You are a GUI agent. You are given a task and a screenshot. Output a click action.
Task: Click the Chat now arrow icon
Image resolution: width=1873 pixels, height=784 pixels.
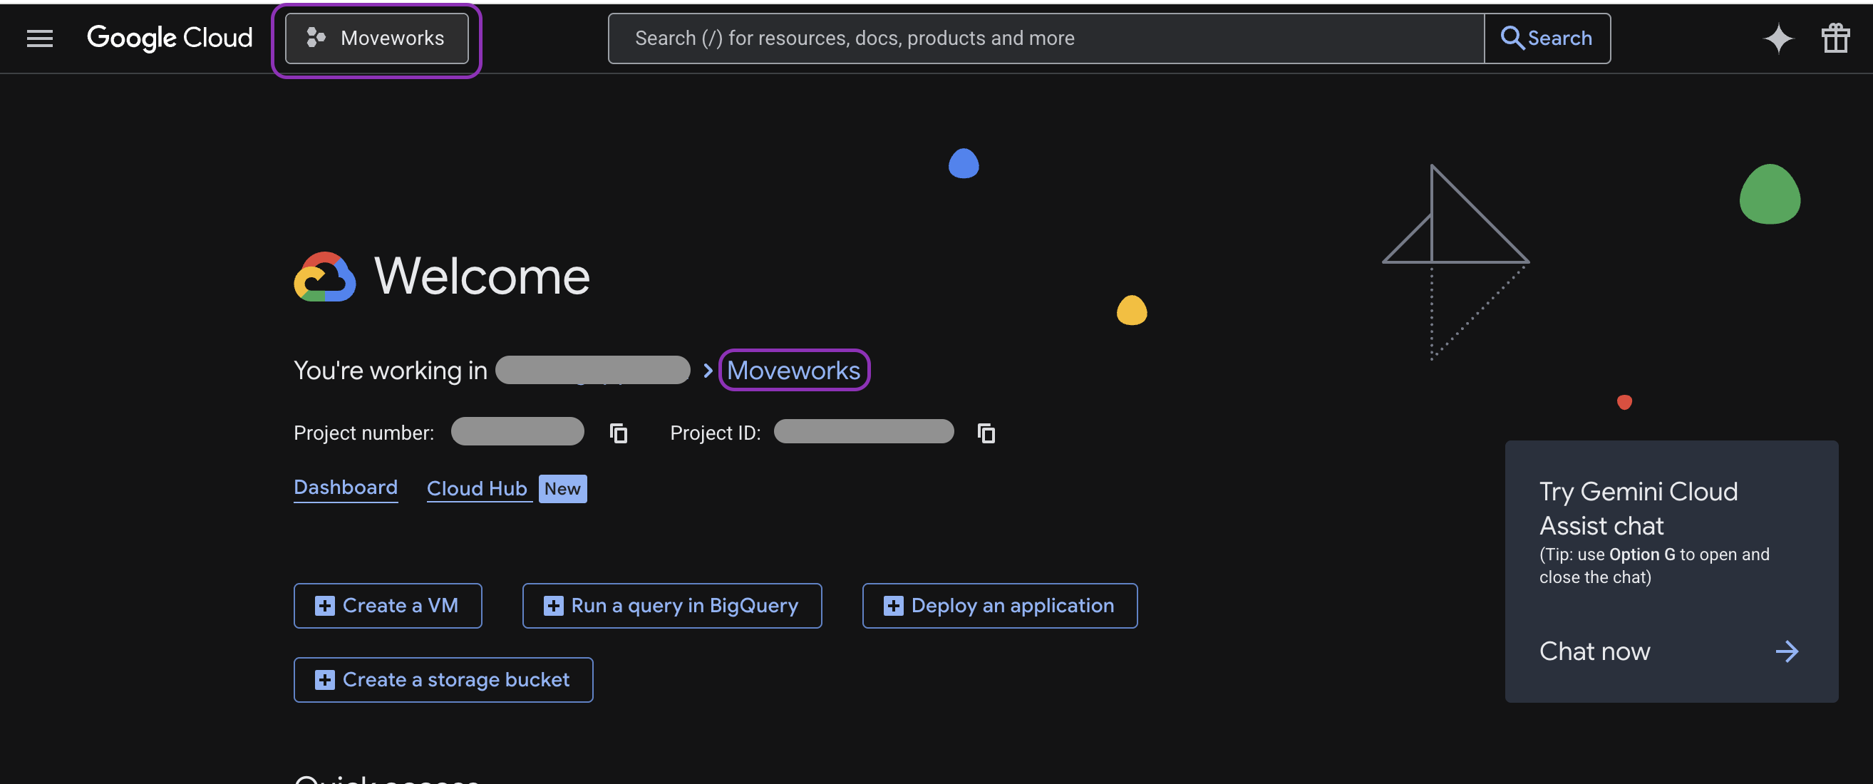[1787, 651]
